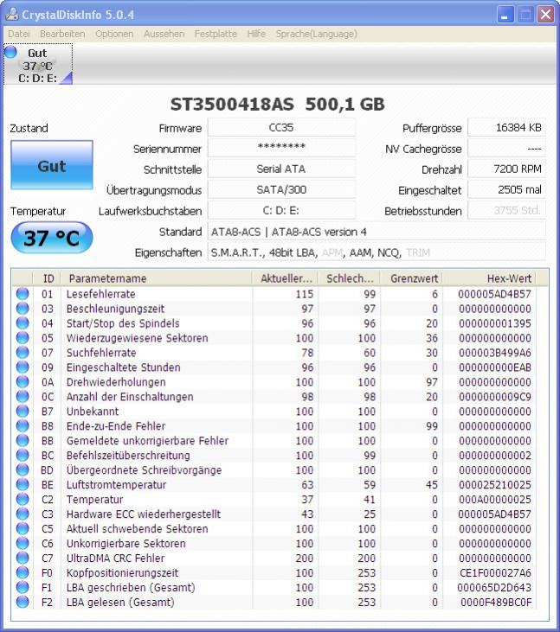This screenshot has height=632, width=560.
Task: Open the Aussehen menu
Action: (x=164, y=34)
